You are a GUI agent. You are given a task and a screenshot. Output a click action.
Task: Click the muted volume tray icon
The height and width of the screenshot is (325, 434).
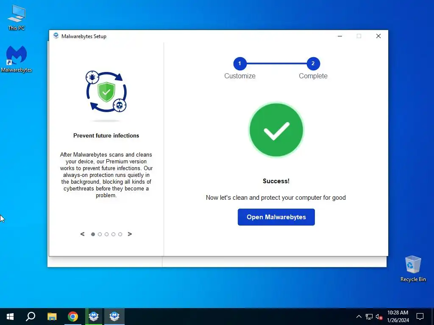(379, 317)
